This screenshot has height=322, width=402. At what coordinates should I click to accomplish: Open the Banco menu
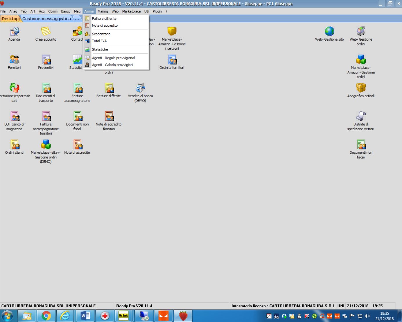pos(66,11)
